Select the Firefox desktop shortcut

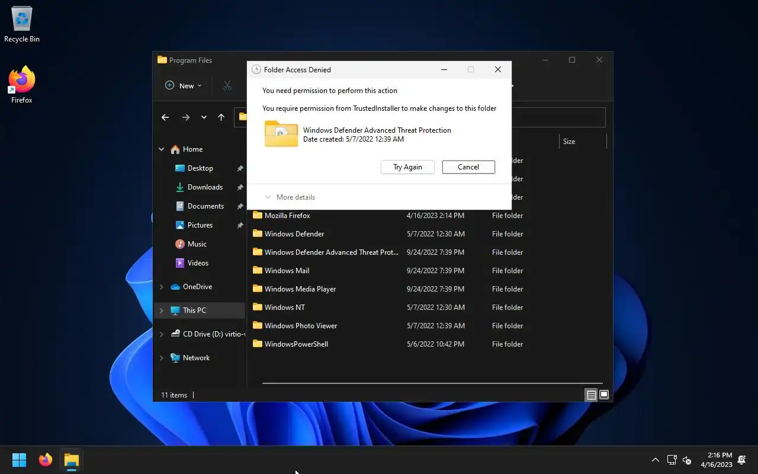coord(22,85)
